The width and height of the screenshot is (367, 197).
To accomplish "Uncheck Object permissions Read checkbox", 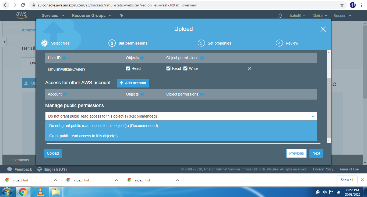I will pos(168,68).
